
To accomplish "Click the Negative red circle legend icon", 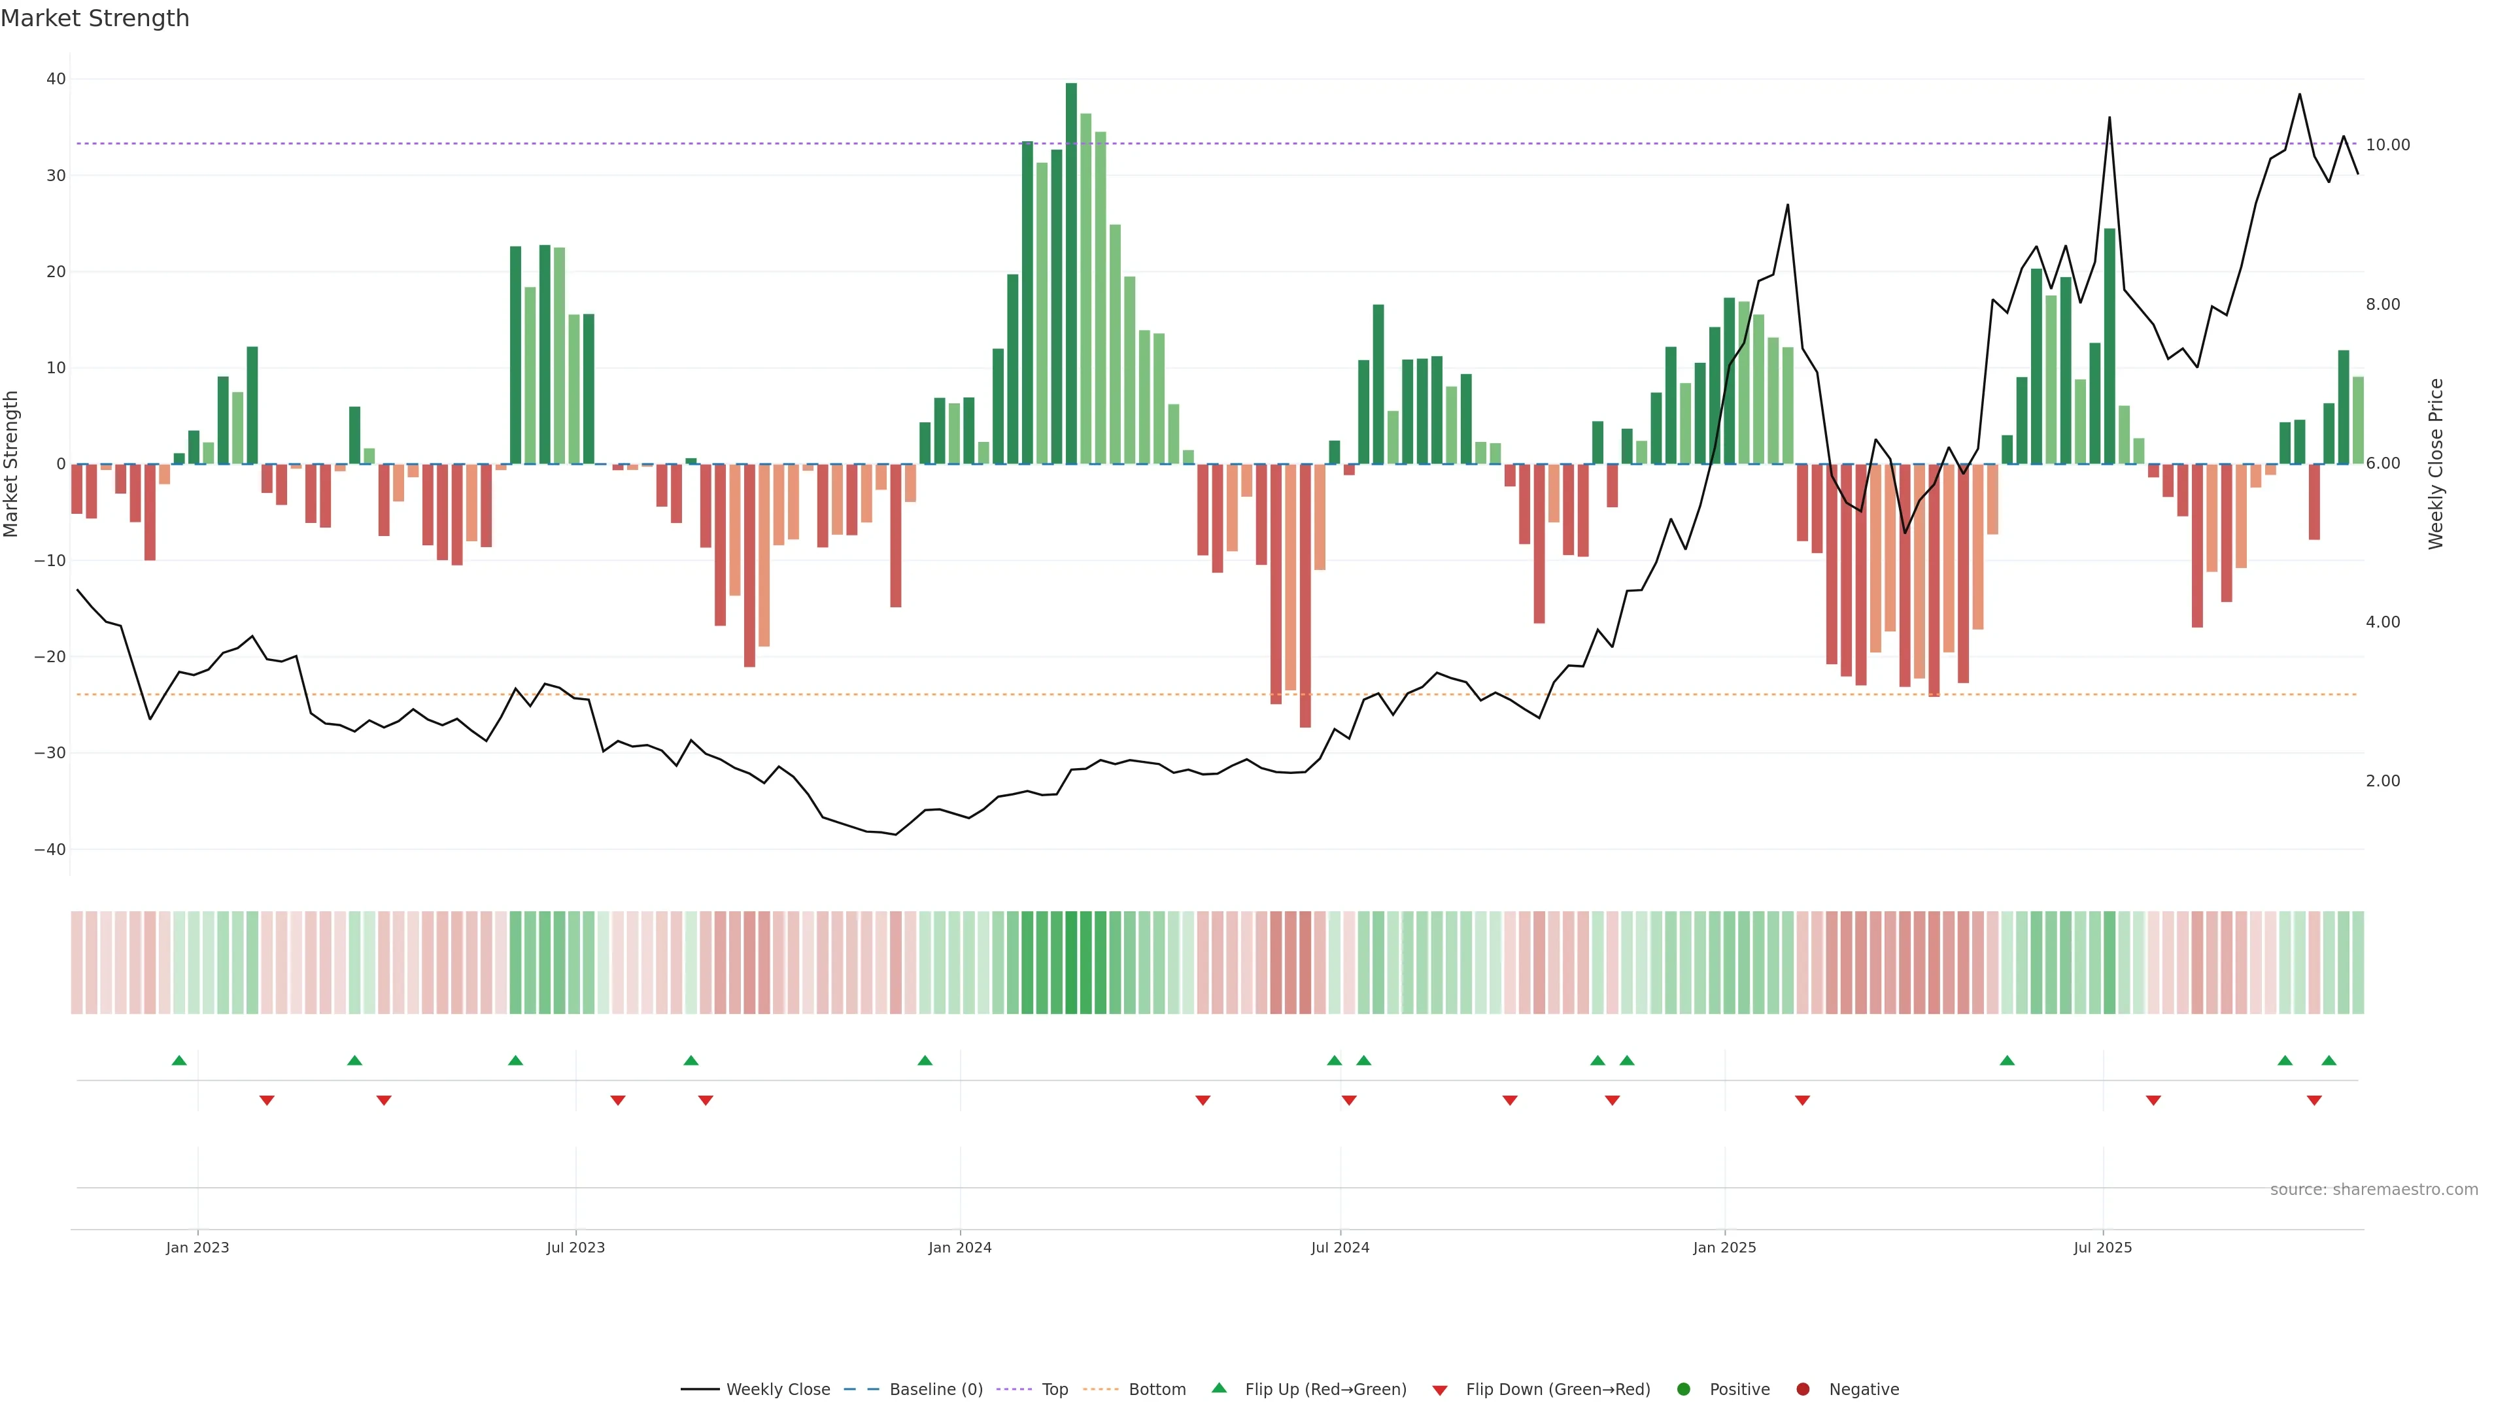I will click(1802, 1388).
